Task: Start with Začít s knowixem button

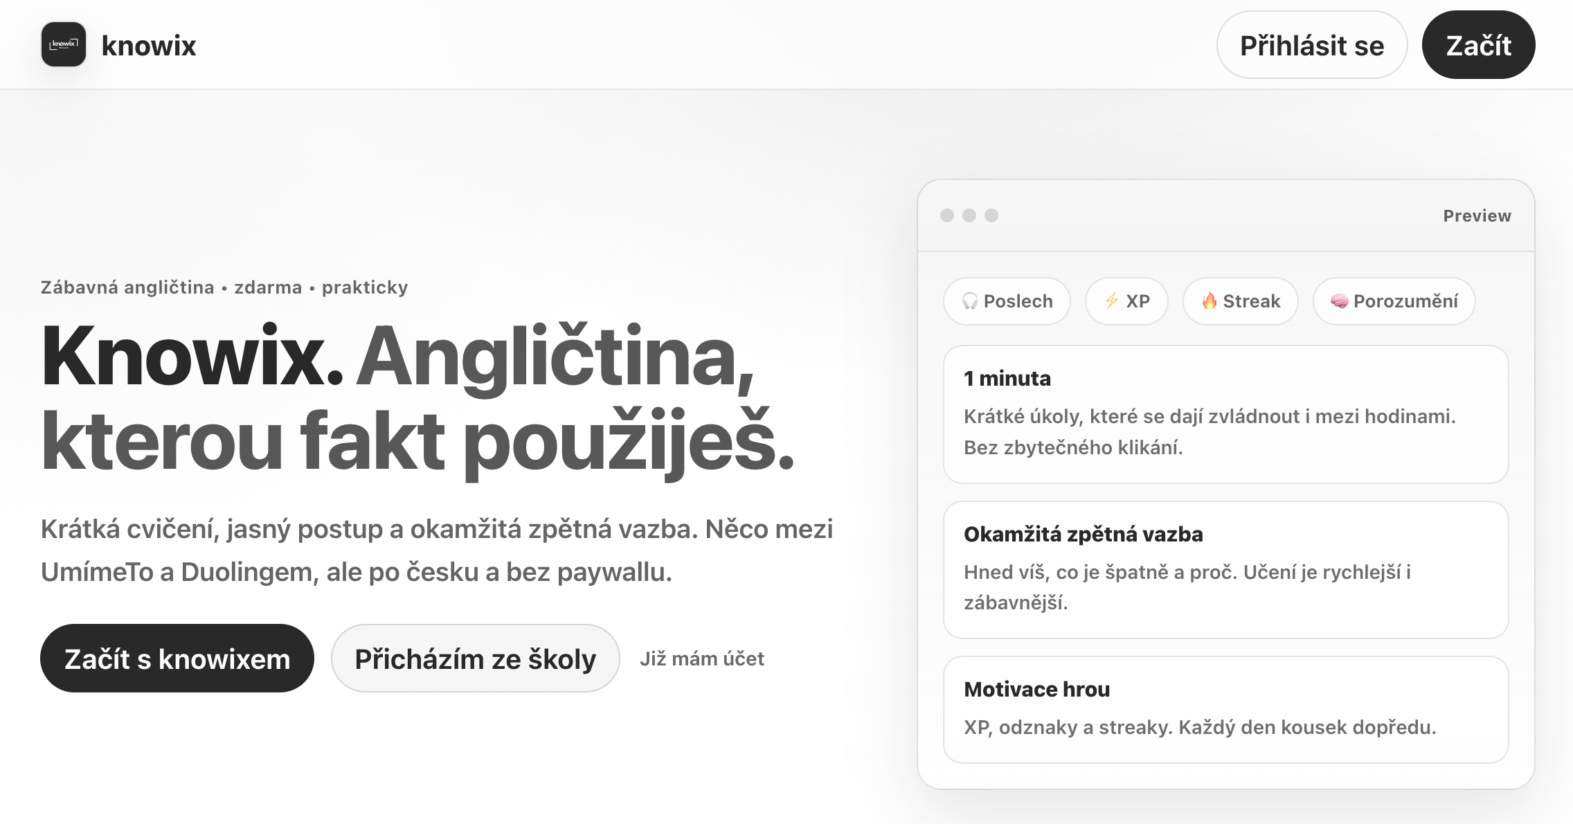Action: (177, 659)
